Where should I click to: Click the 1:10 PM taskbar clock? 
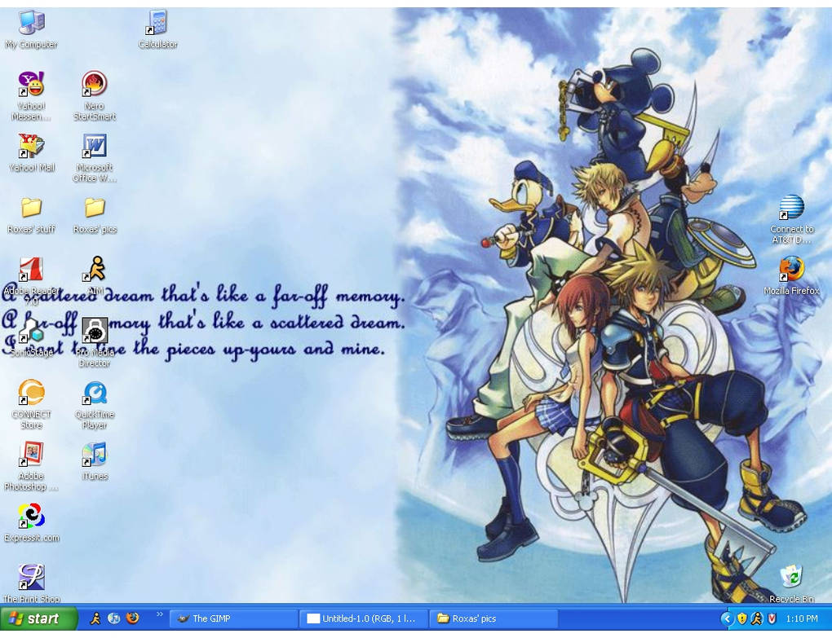pos(802,618)
